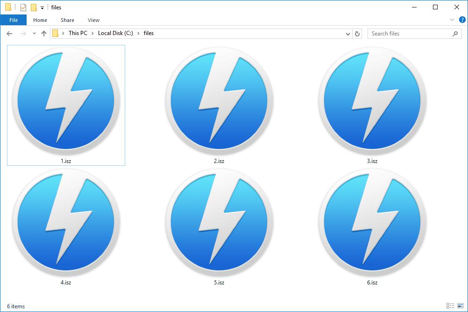
Task: Refresh the files folder view
Action: coord(357,34)
